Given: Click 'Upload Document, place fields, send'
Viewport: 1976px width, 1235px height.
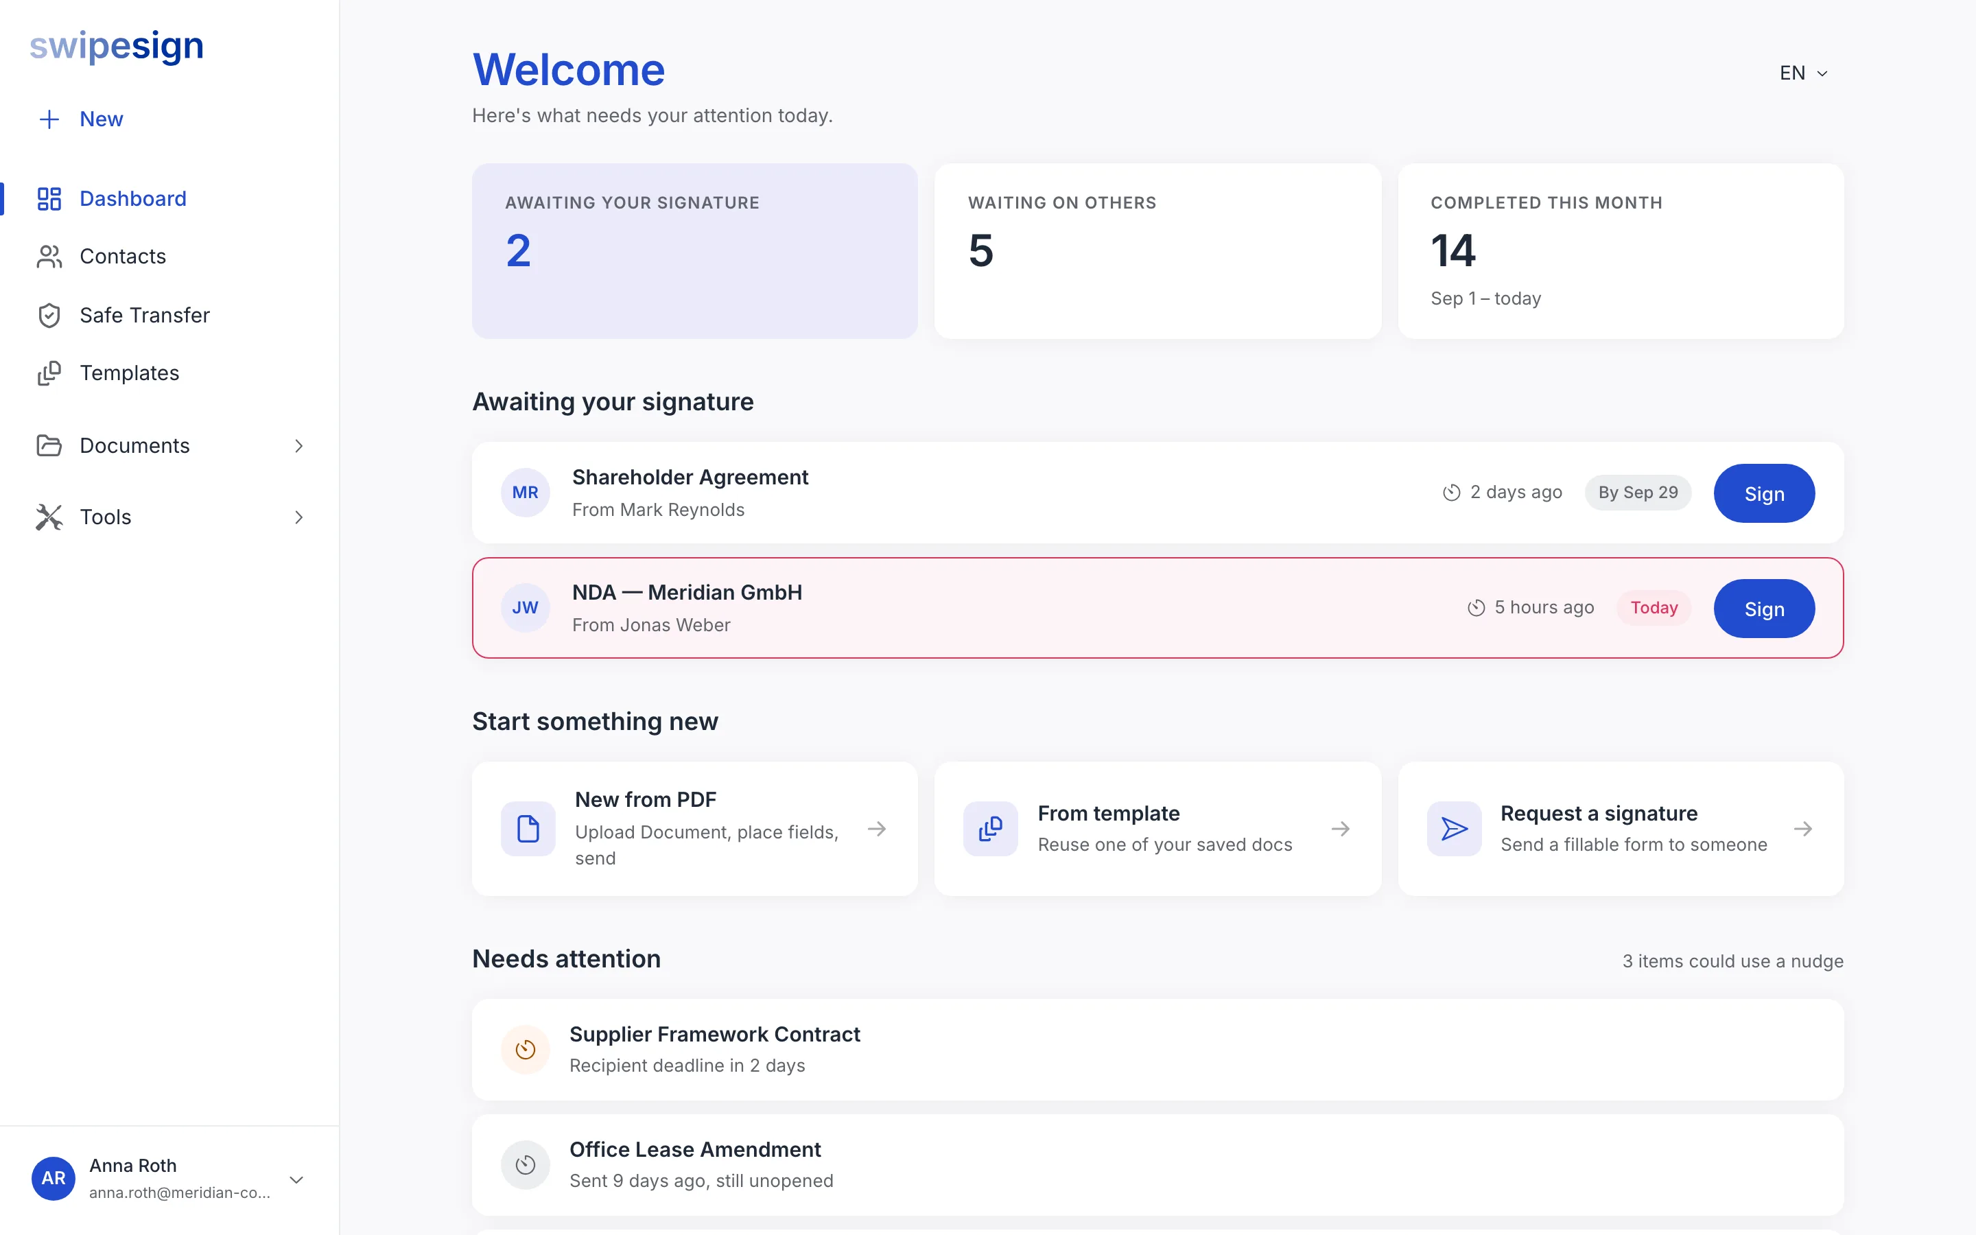Looking at the screenshot, I should click(707, 845).
